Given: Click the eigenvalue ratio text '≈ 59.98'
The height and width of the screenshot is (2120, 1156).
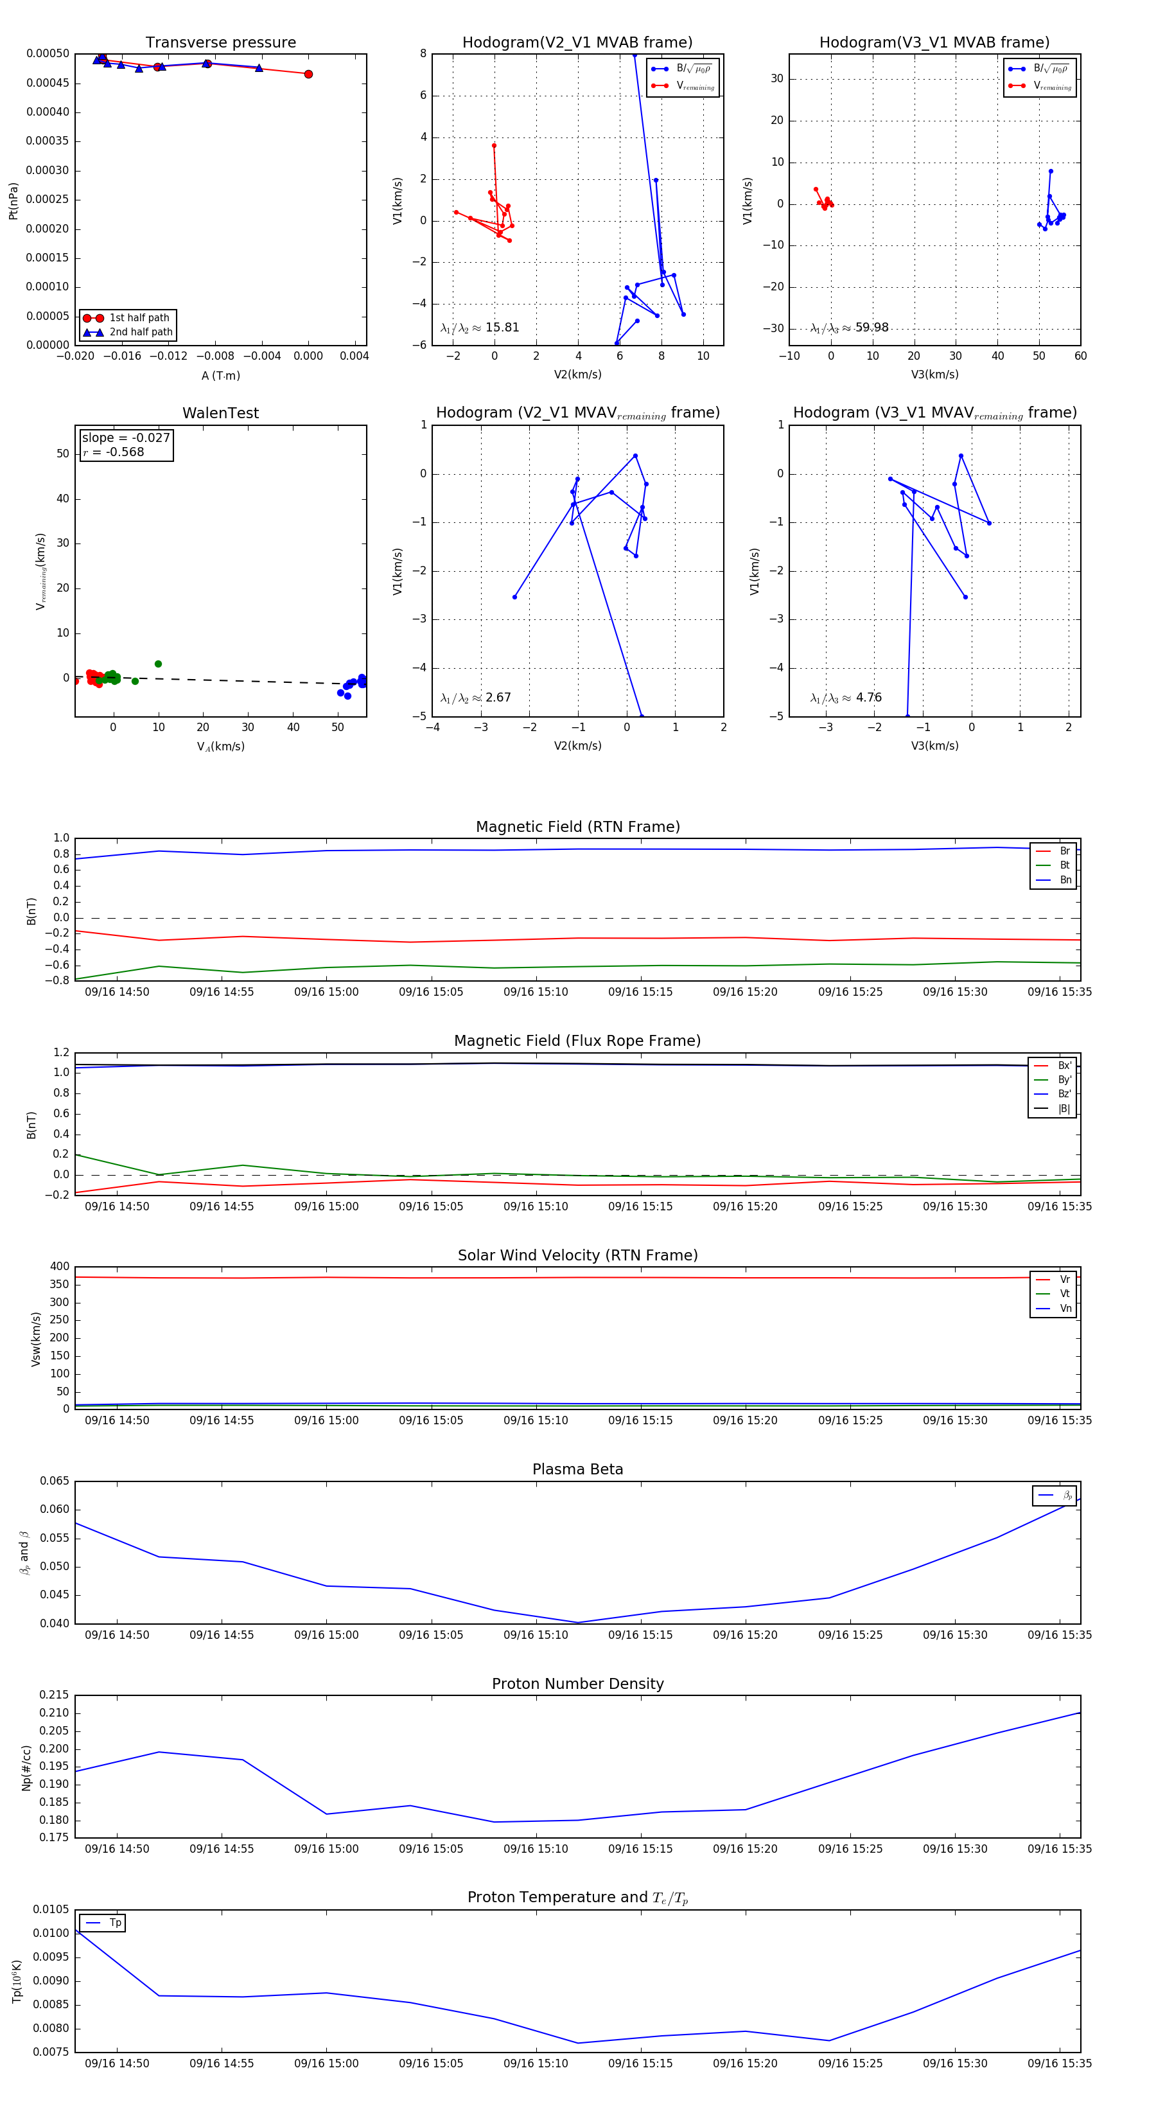Looking at the screenshot, I should pyautogui.click(x=849, y=328).
